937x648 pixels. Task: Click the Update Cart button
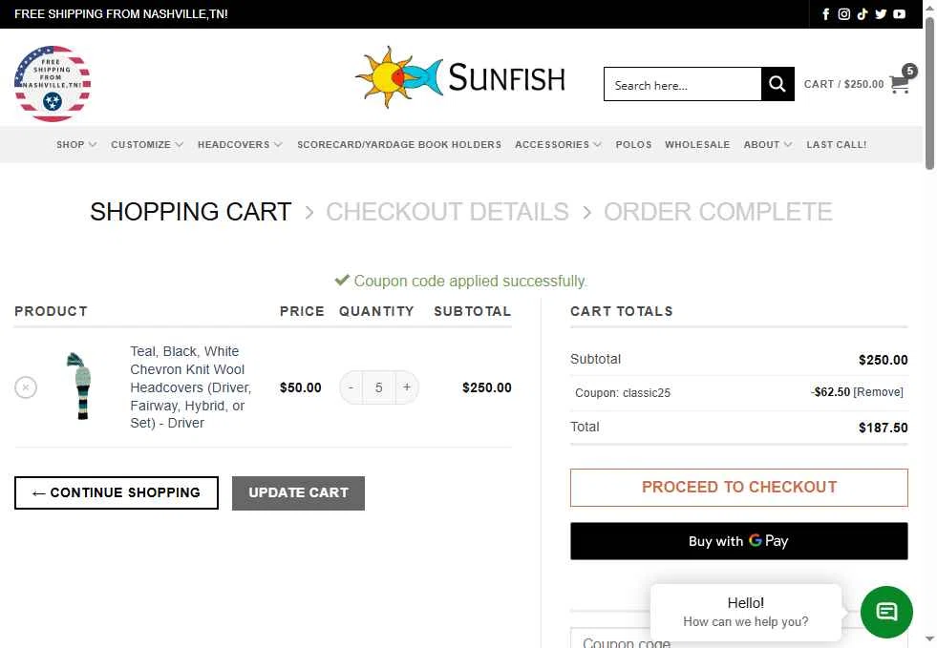click(x=298, y=492)
